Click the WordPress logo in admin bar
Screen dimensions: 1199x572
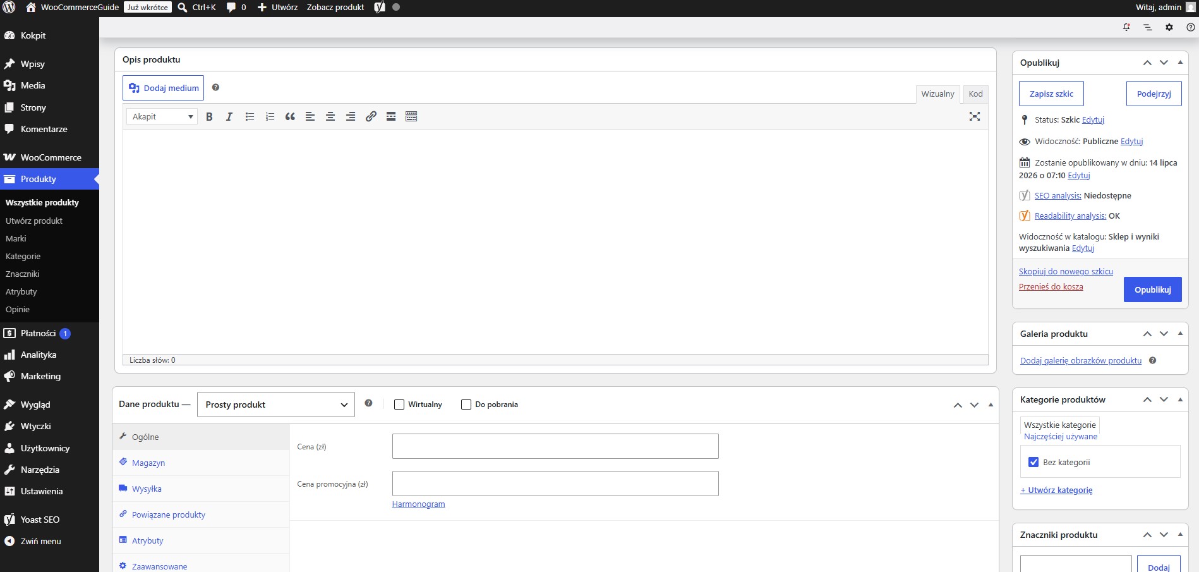(x=9, y=8)
